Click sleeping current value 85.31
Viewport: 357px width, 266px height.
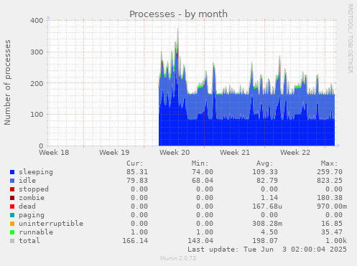pyautogui.click(x=137, y=172)
